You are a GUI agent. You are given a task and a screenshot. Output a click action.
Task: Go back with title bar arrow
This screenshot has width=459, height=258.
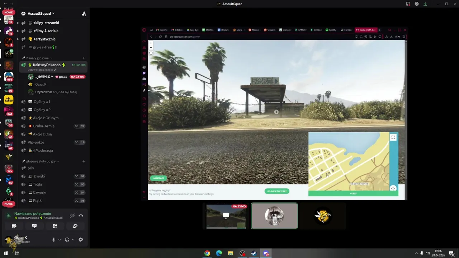pyautogui.click(x=5, y=4)
